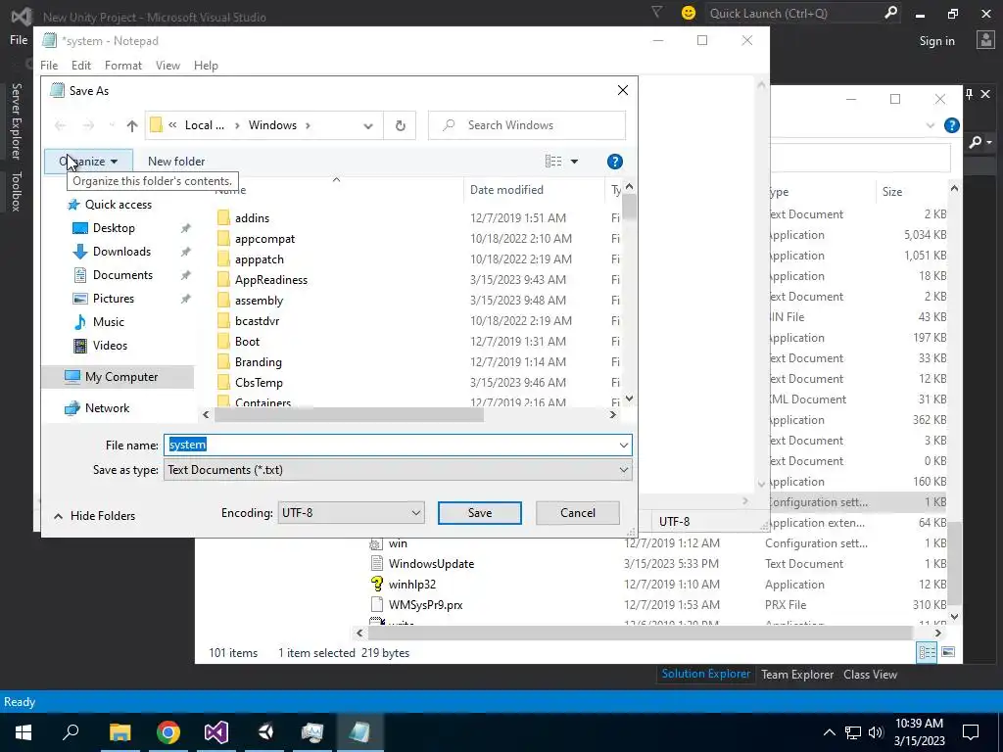1003x752 pixels.
Task: Click the Refresh icon beside the address bar
Action: point(401,125)
